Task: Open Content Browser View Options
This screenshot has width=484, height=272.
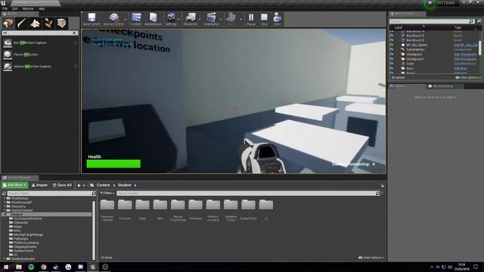Action: [x=371, y=258]
